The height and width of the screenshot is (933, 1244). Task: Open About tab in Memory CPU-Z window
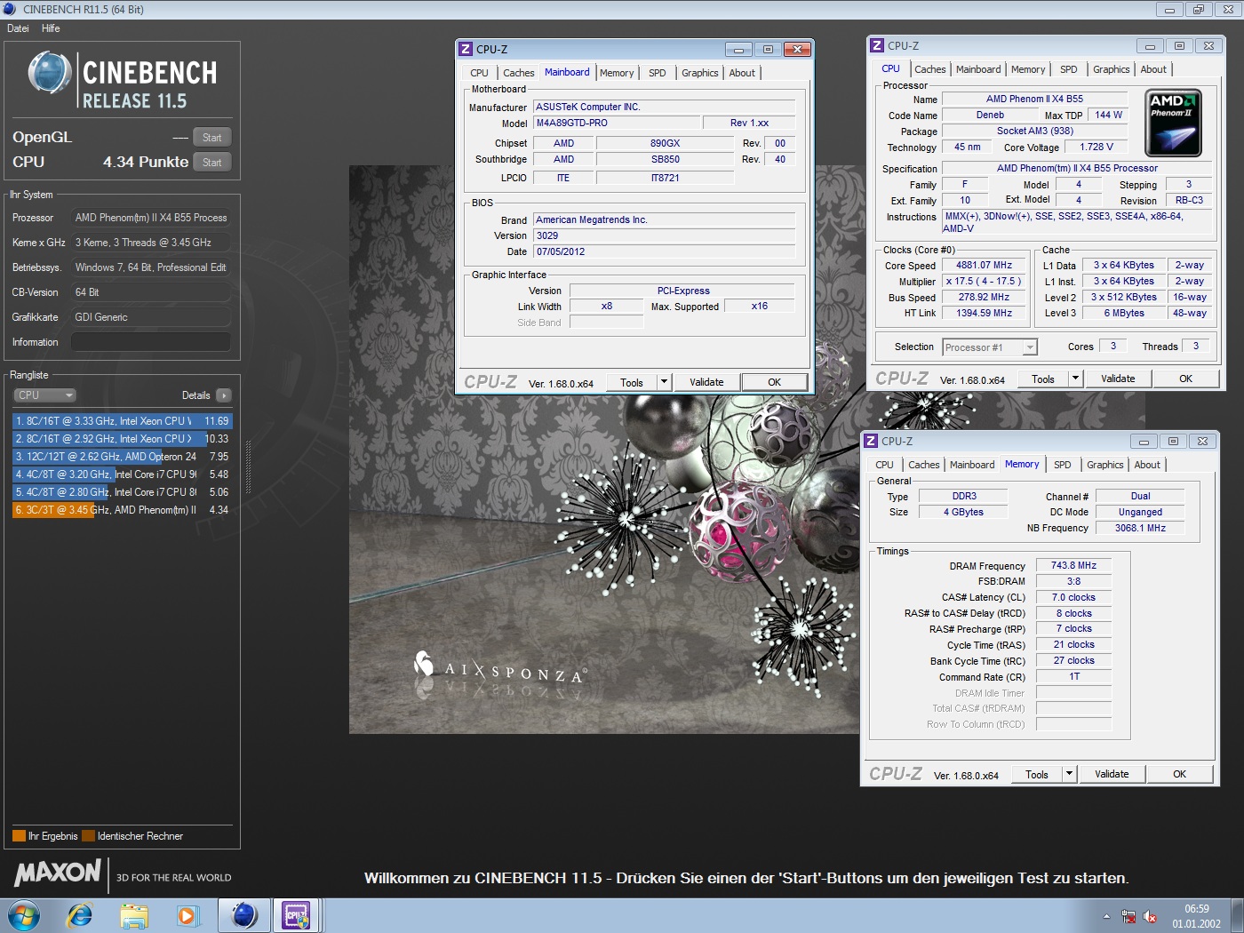[1147, 465]
